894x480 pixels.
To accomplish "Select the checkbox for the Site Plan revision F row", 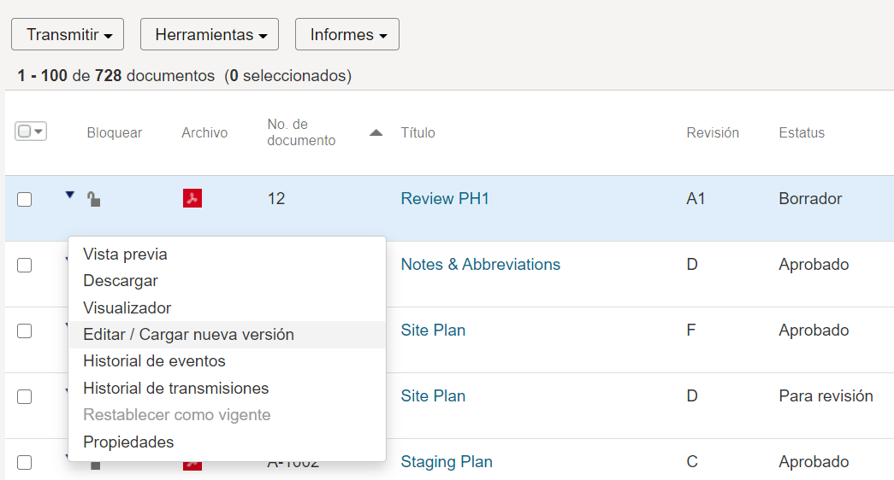I will pyautogui.click(x=25, y=331).
